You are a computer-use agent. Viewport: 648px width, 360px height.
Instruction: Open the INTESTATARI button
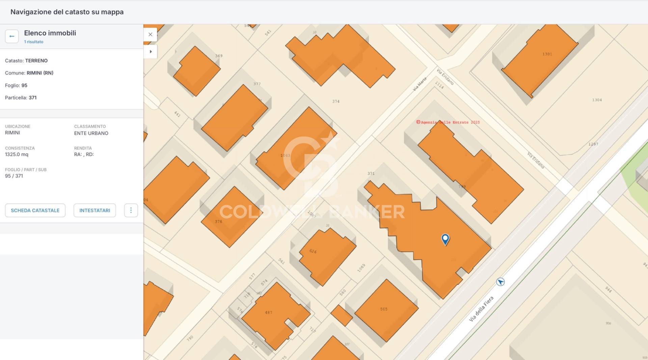tap(94, 210)
